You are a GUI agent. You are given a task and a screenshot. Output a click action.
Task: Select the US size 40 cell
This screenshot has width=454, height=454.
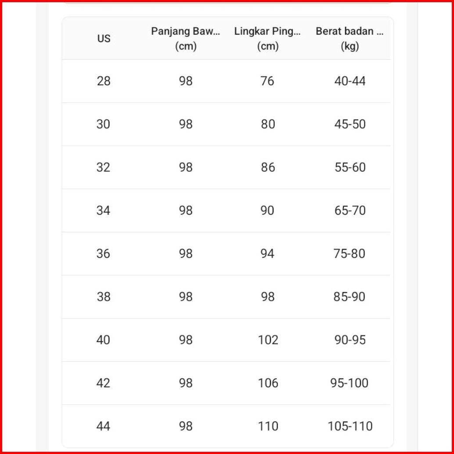pyautogui.click(x=104, y=340)
